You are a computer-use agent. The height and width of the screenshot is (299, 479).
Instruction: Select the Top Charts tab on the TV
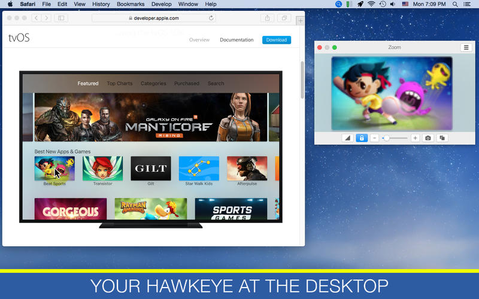pyautogui.click(x=120, y=83)
